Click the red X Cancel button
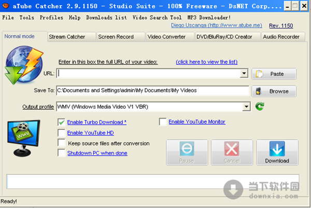 (232, 153)
